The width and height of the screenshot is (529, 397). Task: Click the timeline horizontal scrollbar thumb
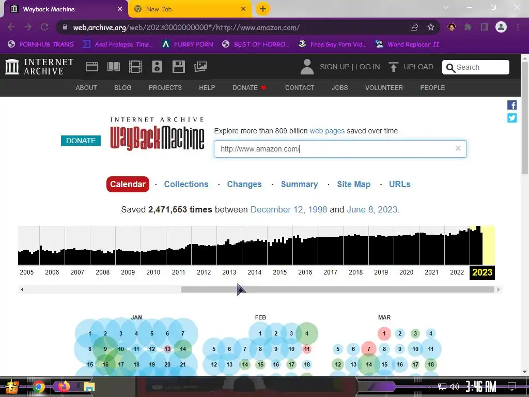[x=337, y=289]
